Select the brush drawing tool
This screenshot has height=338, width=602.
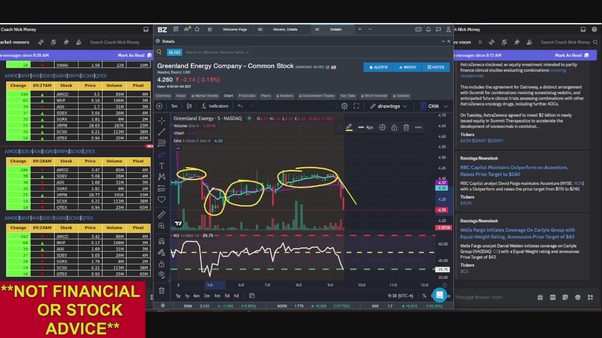[161, 154]
